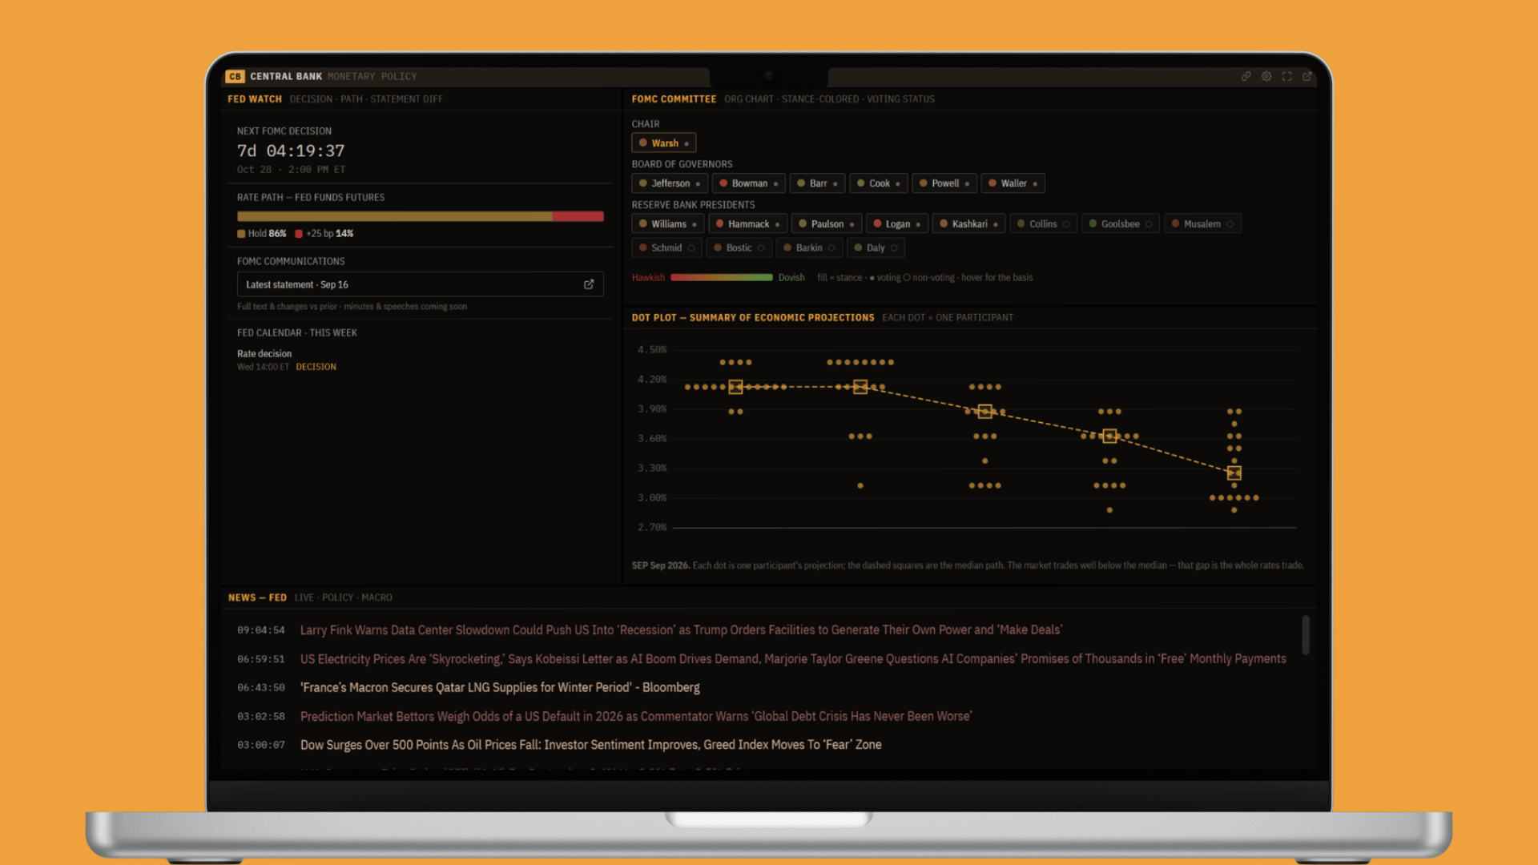This screenshot has height=865, width=1538.
Task: Click the Cook committee chip
Action: (878, 183)
